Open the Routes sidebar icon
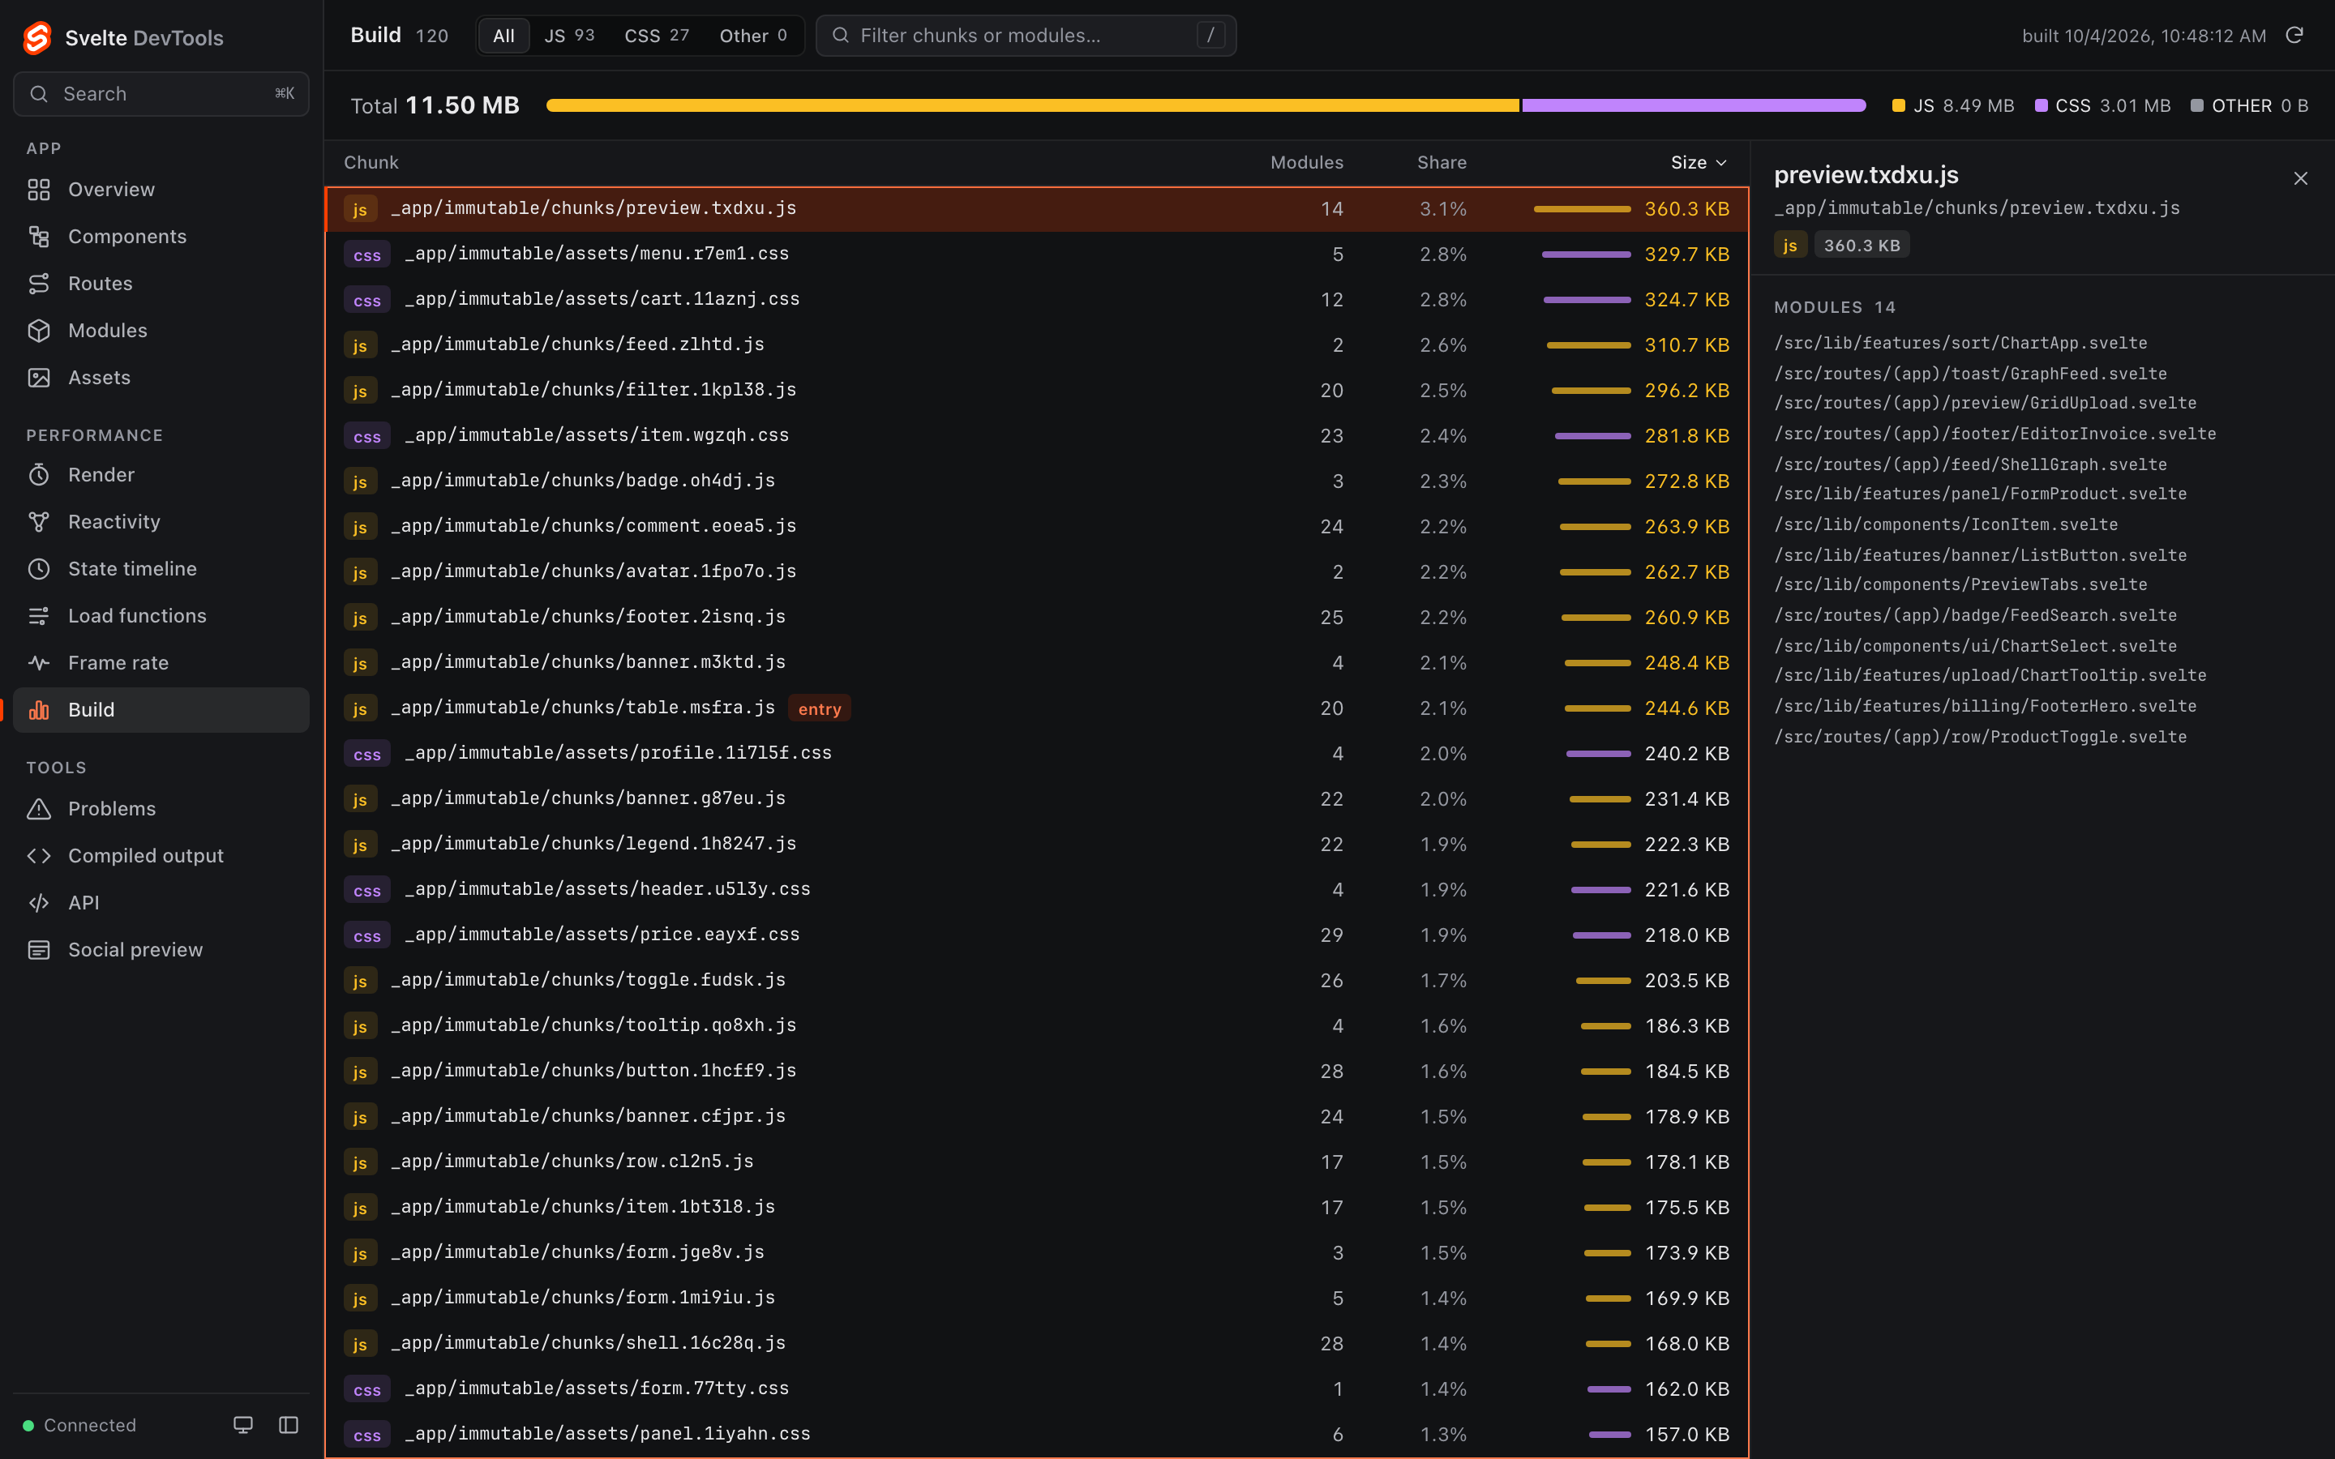The height and width of the screenshot is (1459, 2335). (x=39, y=284)
